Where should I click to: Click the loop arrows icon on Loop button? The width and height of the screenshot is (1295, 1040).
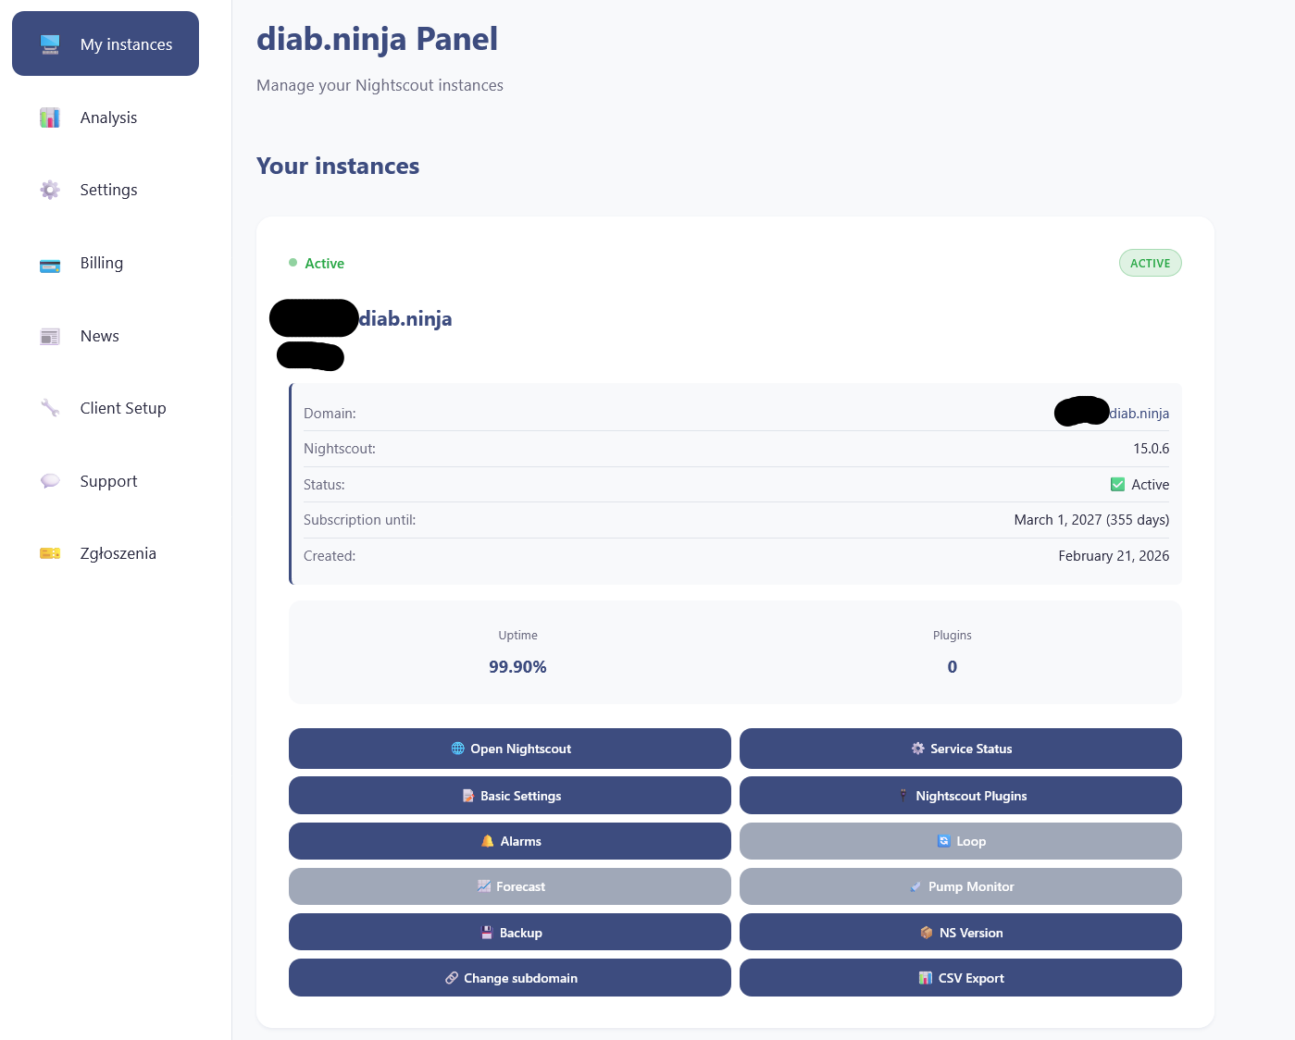[x=944, y=841]
